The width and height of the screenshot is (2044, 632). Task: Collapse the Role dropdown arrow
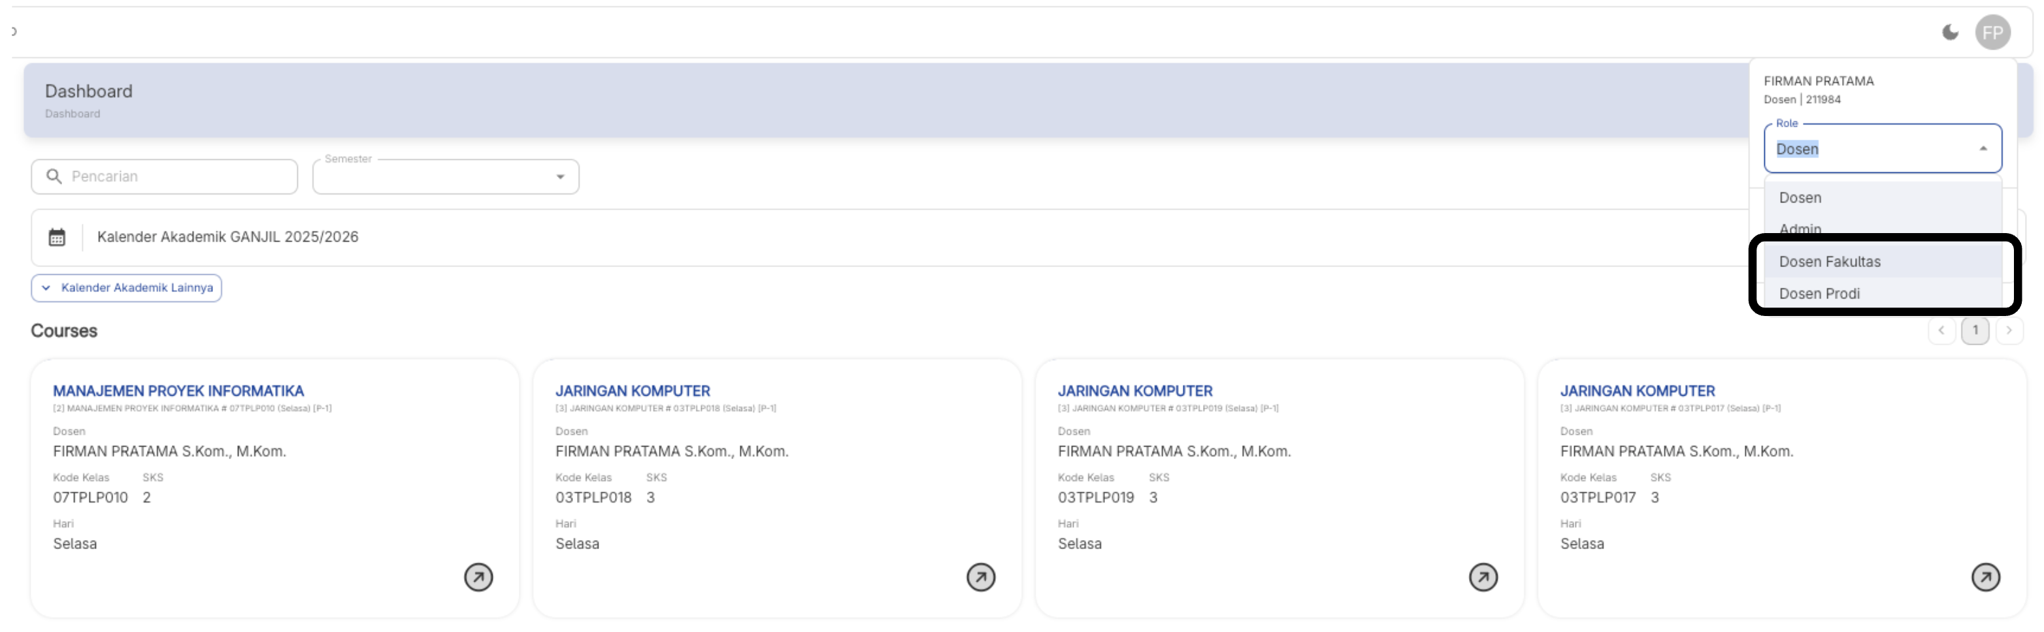point(1983,149)
